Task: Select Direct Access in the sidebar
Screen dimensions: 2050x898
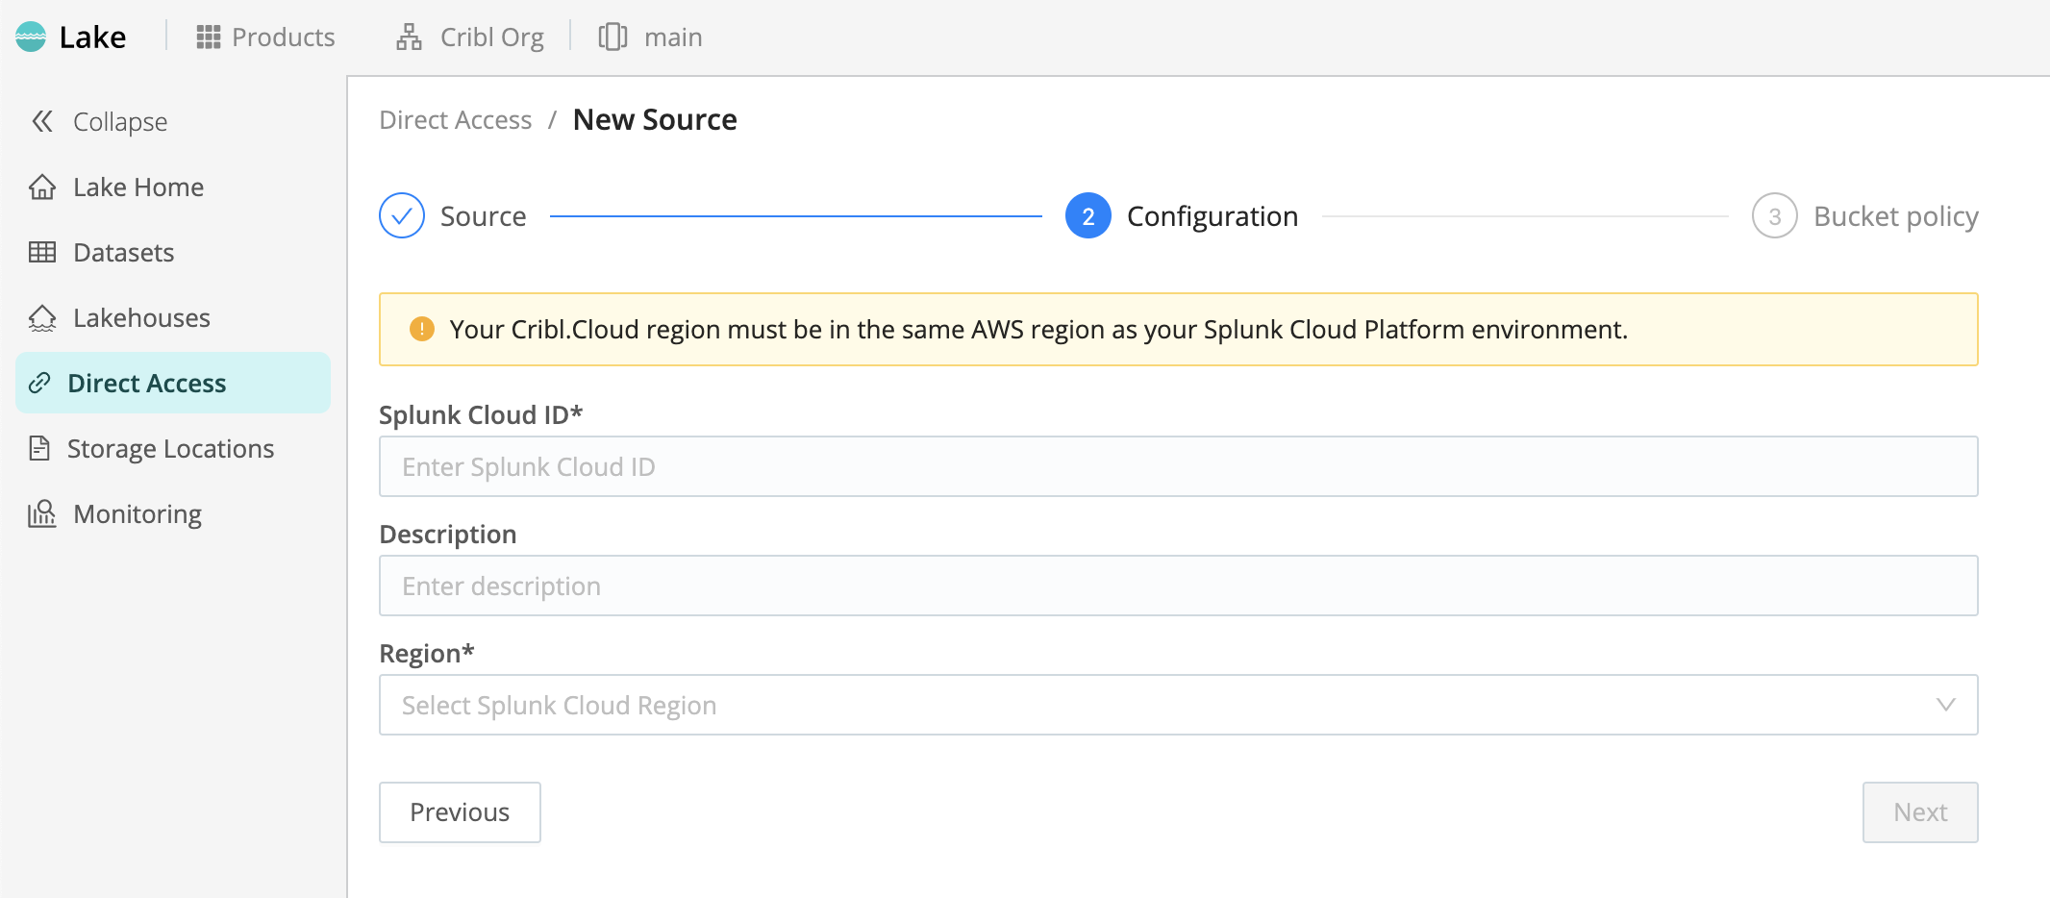Action: pos(146,383)
